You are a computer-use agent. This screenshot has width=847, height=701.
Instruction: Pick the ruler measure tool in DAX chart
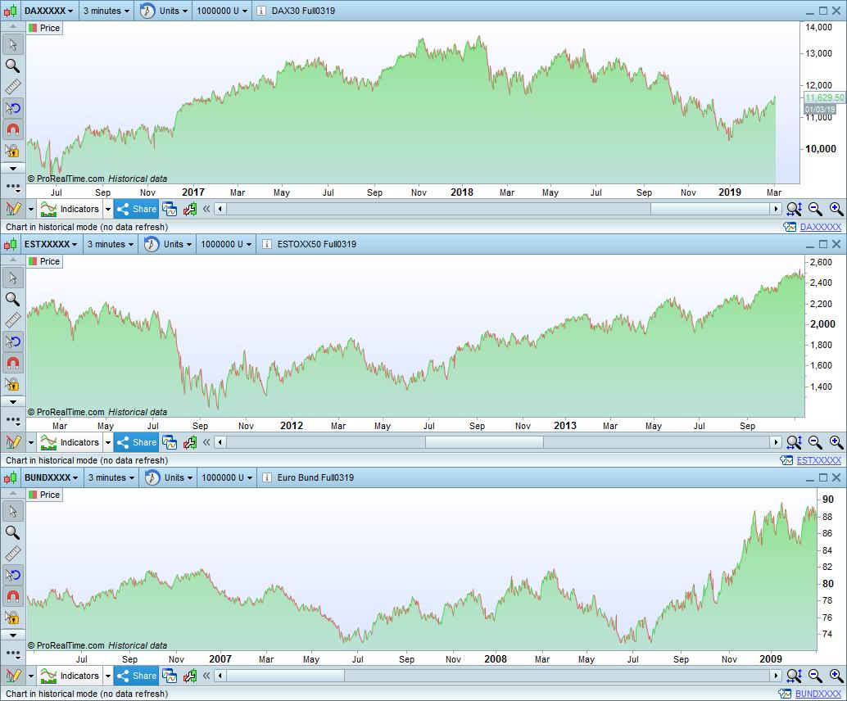point(13,87)
